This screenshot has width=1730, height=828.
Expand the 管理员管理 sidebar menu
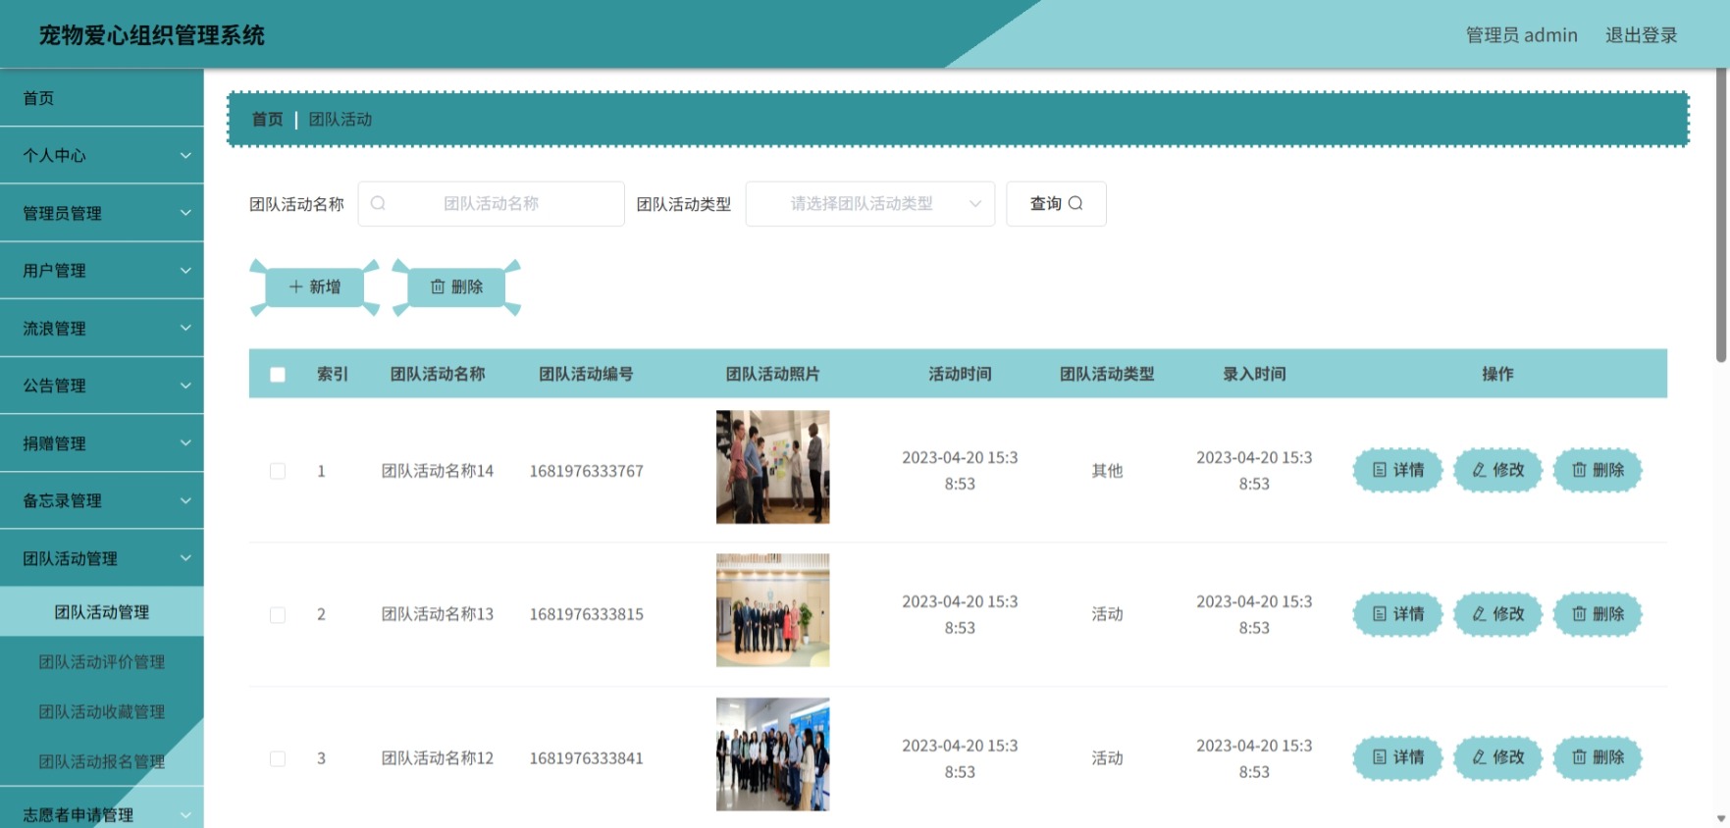102,213
